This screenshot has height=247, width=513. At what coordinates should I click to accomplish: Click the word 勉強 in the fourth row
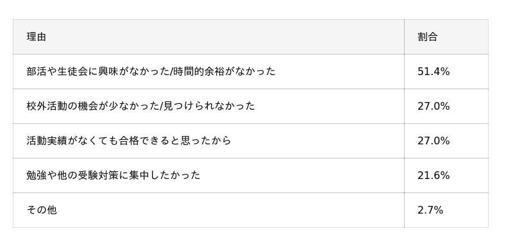tap(37, 175)
